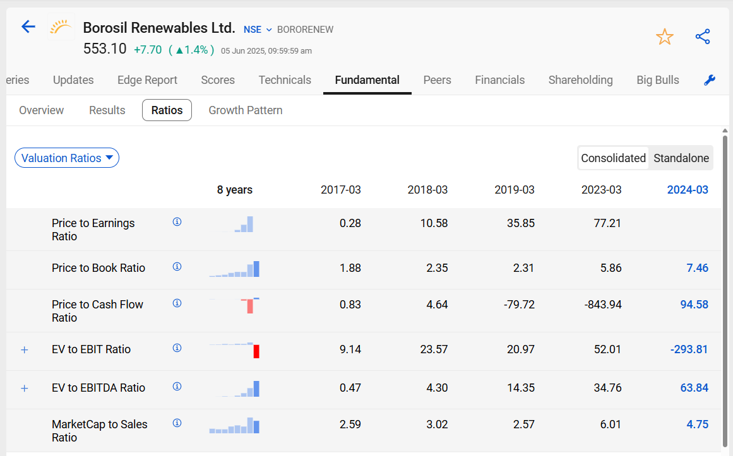
Task: Click the 2024-03 column header
Action: pos(687,190)
